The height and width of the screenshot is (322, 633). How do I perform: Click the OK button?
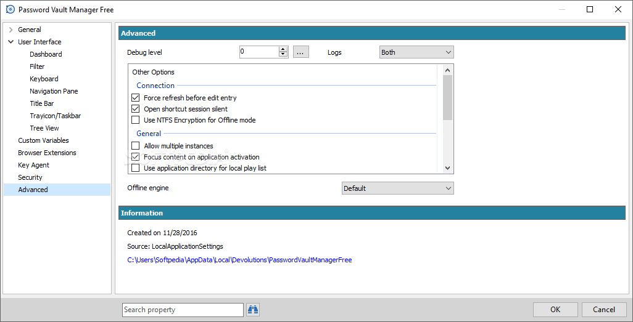coord(555,310)
